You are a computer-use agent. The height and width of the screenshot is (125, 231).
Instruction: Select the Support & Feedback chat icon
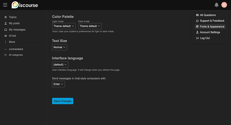(197, 21)
